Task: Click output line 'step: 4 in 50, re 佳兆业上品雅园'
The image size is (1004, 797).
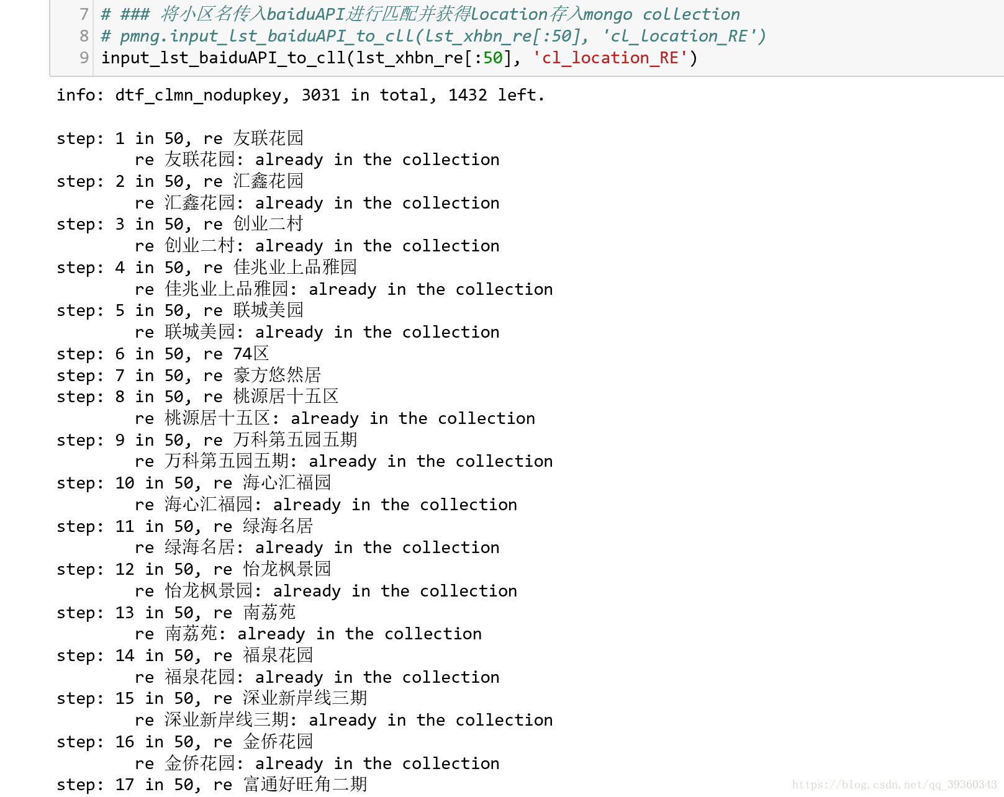Action: coord(207,268)
